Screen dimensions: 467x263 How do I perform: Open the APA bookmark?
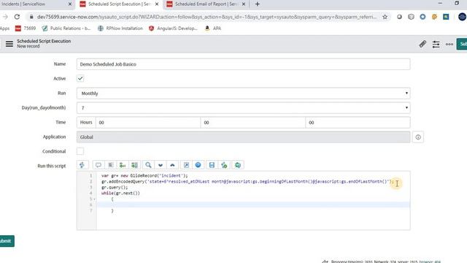pyautogui.click(x=213, y=28)
